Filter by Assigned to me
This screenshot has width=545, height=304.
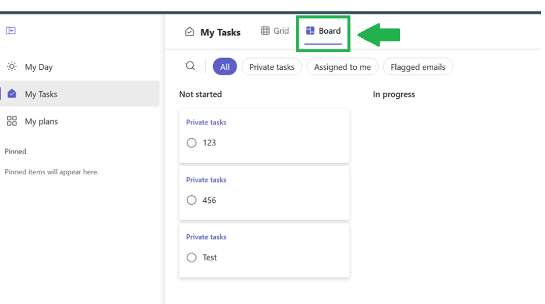tap(342, 67)
